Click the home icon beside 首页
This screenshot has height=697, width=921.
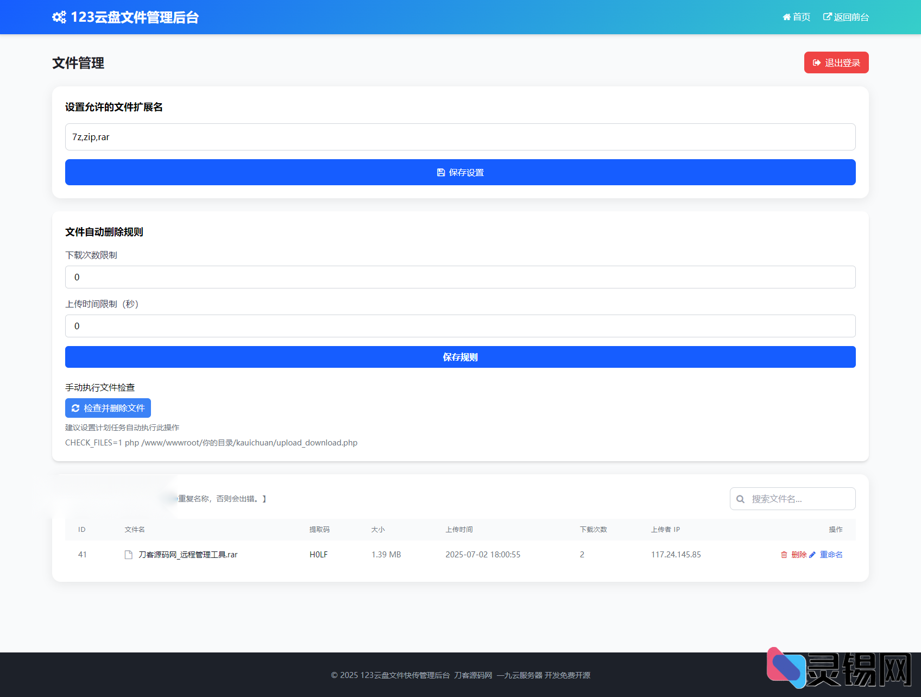click(x=786, y=17)
